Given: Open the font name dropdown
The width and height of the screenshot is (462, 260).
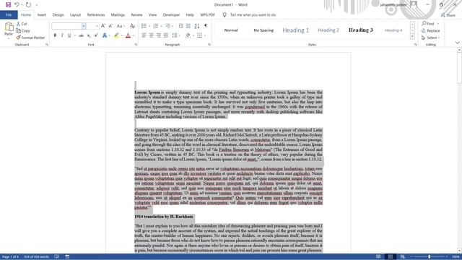Looking at the screenshot, I should tap(84, 26).
